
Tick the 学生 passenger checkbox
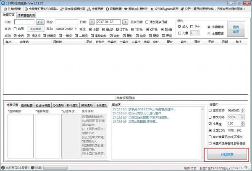192,27
